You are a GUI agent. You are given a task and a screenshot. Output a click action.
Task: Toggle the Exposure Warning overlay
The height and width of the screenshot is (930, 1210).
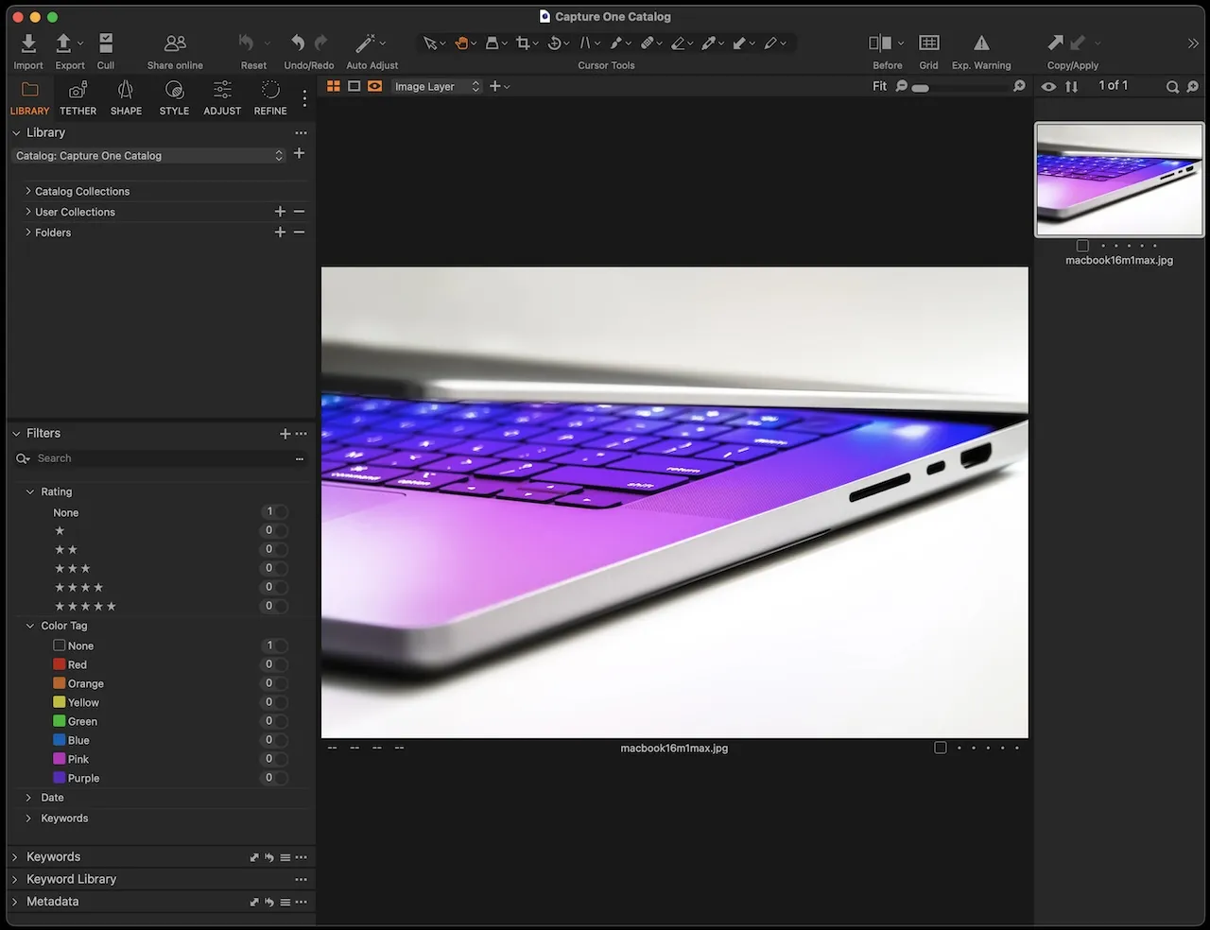pos(981,43)
